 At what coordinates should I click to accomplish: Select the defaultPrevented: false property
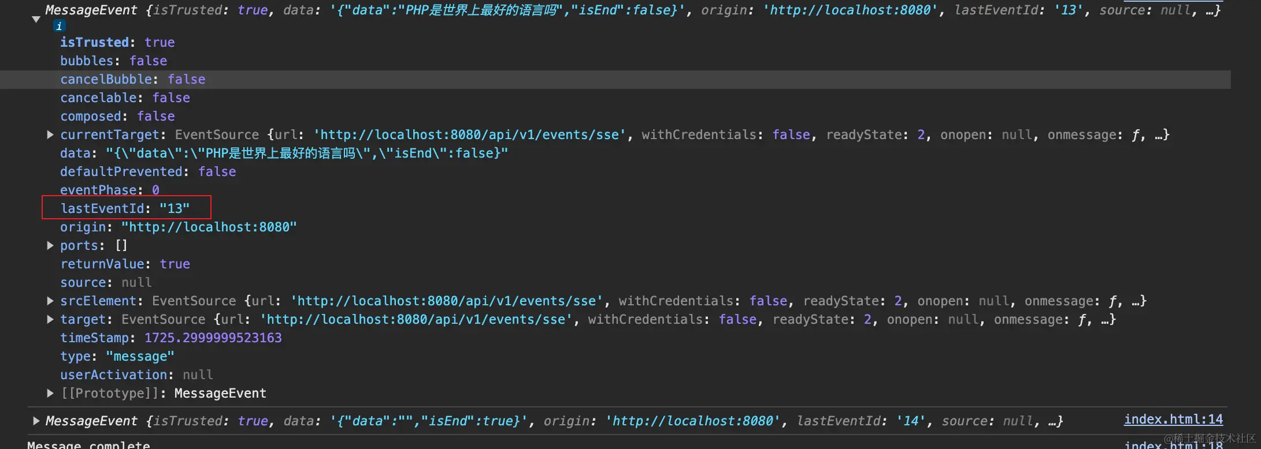pos(148,171)
